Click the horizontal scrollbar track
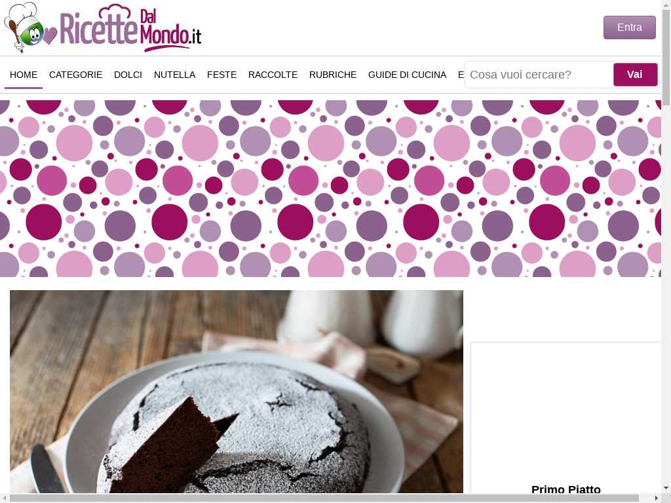This screenshot has width=671, height=503. click(x=646, y=498)
